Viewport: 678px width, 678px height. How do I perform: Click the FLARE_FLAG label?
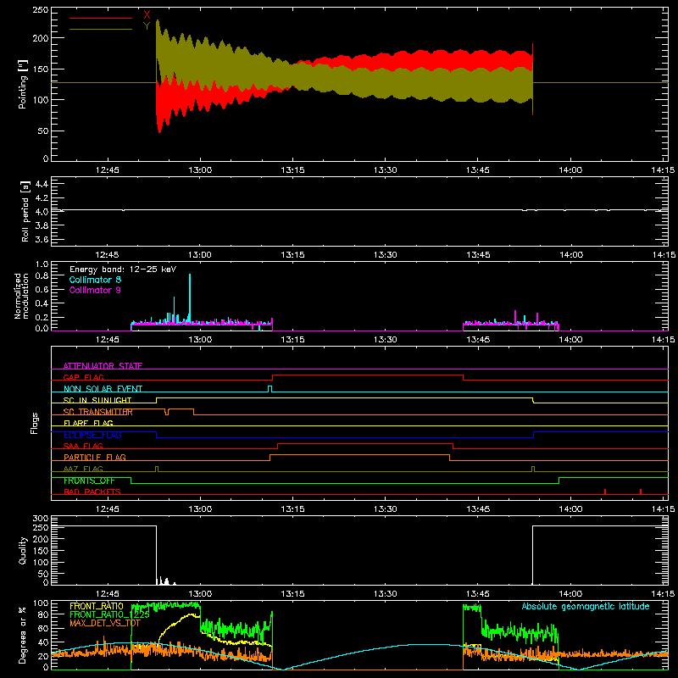[x=88, y=423]
